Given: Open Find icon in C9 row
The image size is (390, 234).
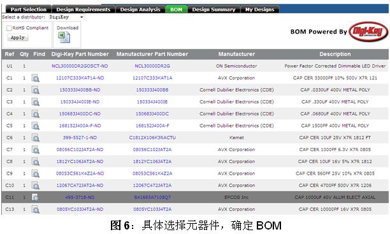Looking at the screenshot, I should [x=36, y=173].
